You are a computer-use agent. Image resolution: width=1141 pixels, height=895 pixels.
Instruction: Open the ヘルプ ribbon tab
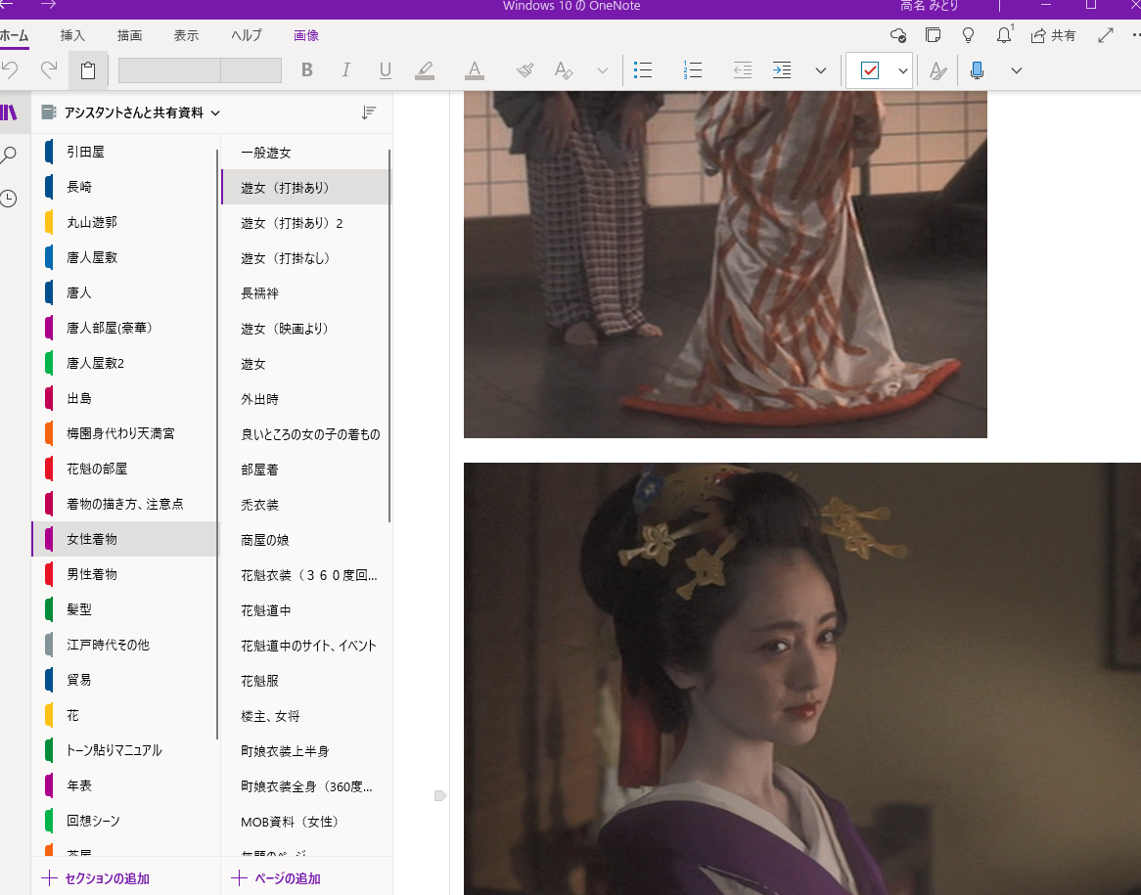(246, 35)
